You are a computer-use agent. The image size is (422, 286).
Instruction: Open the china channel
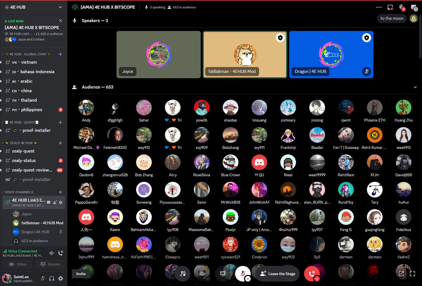[x=33, y=91]
